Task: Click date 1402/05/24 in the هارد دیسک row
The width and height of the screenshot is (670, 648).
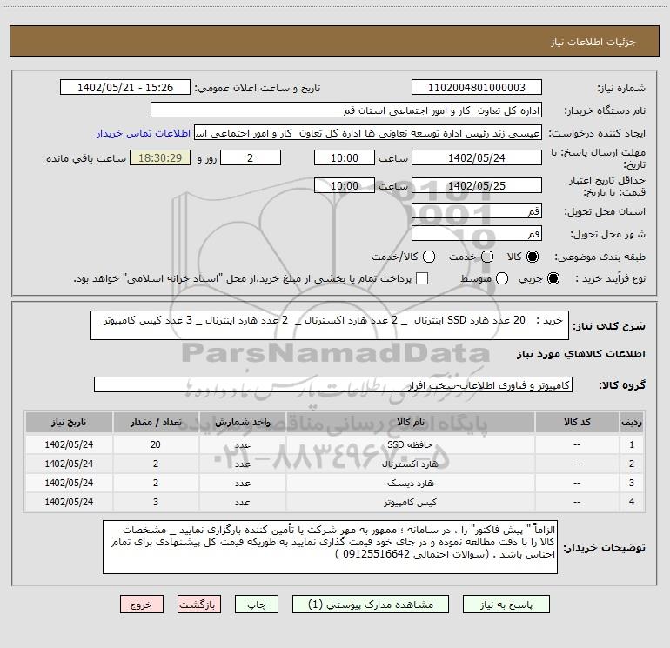Action: (69, 483)
